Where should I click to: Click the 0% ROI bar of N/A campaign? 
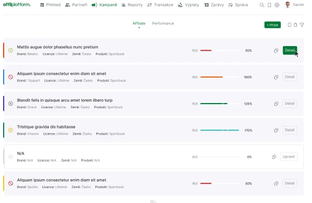pyautogui.click(x=219, y=157)
